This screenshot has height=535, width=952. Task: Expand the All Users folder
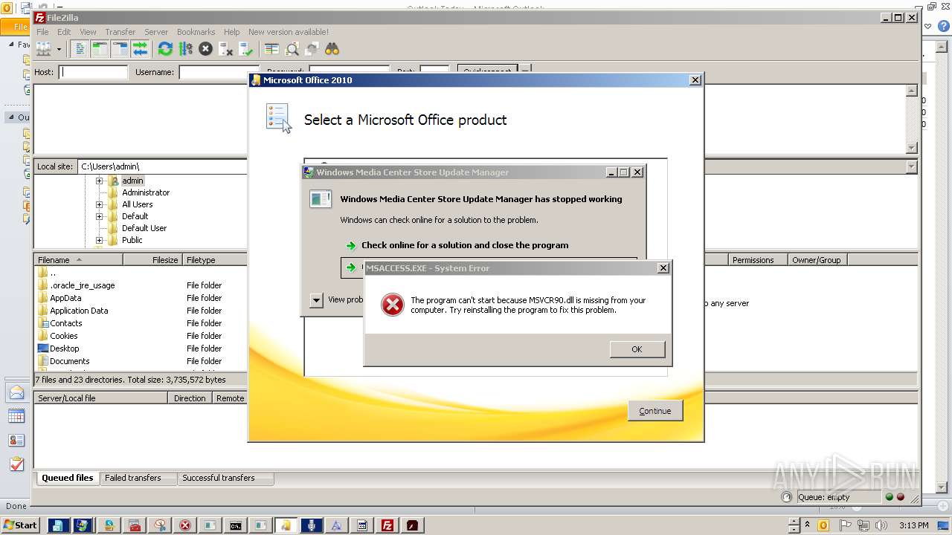pyautogui.click(x=99, y=204)
